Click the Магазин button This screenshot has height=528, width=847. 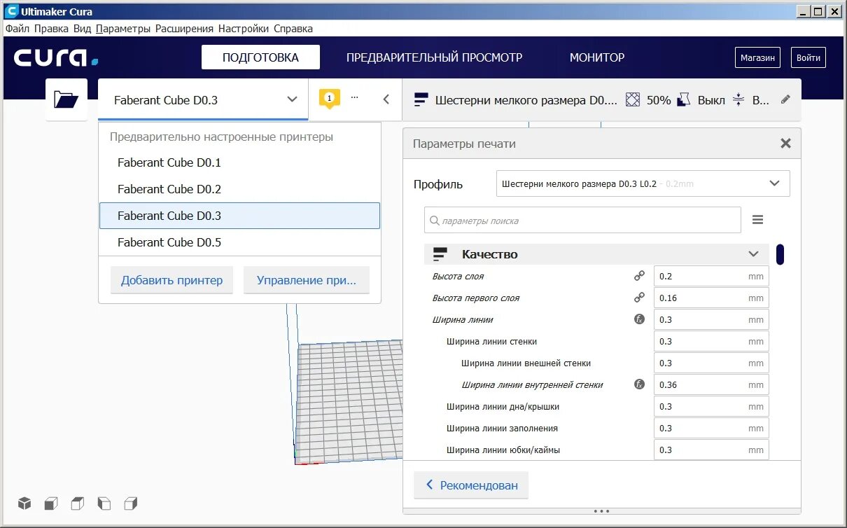(x=757, y=57)
